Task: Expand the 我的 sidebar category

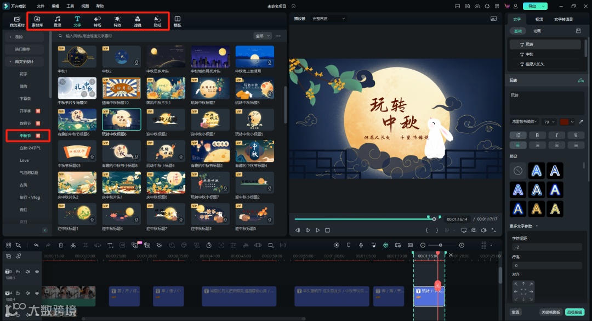Action: [x=24, y=37]
